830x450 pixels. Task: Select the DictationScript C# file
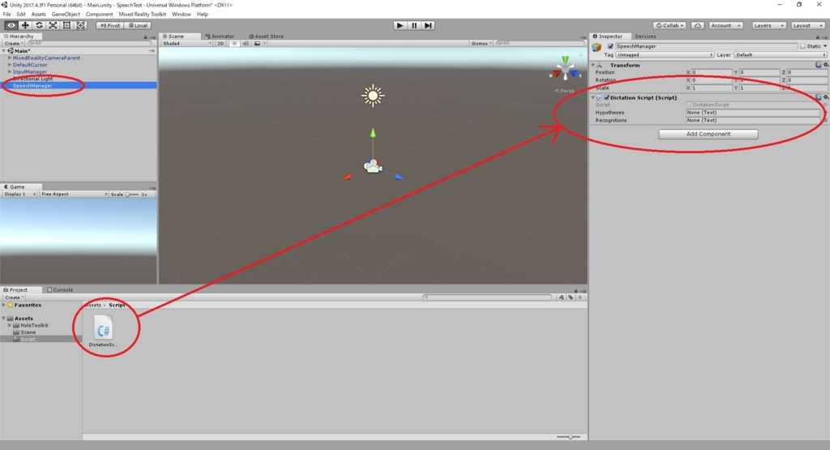pyautogui.click(x=103, y=332)
